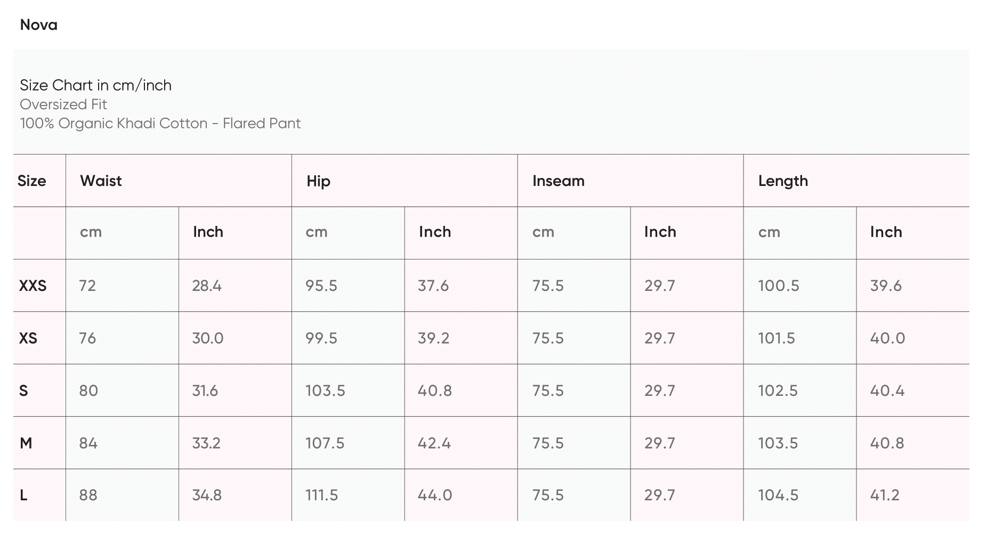987x536 pixels.
Task: Select the Size Chart in cm/inch heading
Action: [95, 85]
